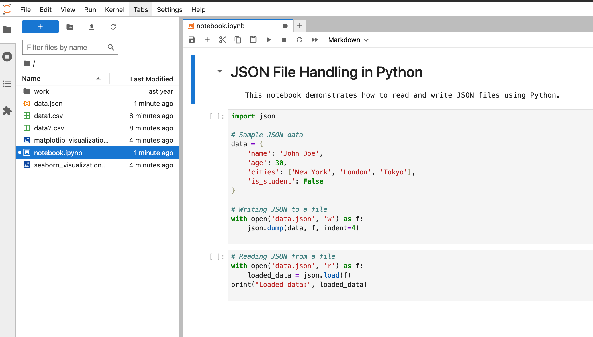Paste cell from the clipboard
Image resolution: width=593 pixels, height=337 pixels.
coord(253,40)
